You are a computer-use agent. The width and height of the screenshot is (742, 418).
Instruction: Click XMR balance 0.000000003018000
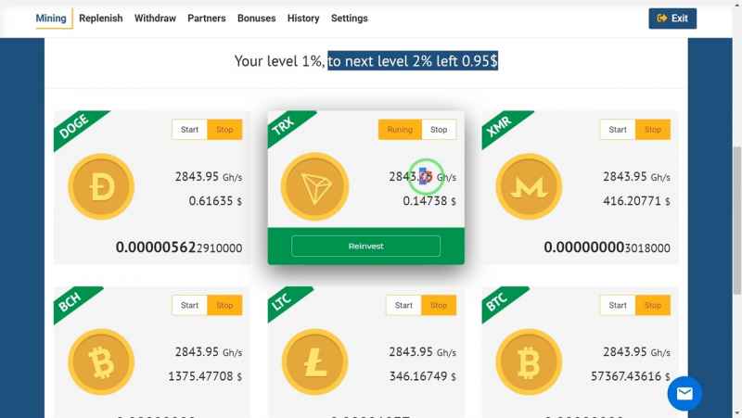pos(608,247)
